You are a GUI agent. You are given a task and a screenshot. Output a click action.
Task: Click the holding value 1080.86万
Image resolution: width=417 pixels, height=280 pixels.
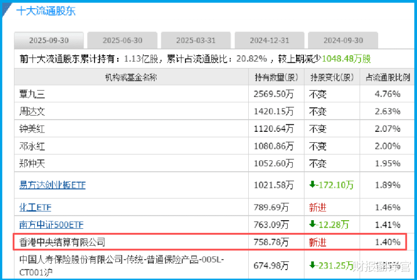click(274, 146)
